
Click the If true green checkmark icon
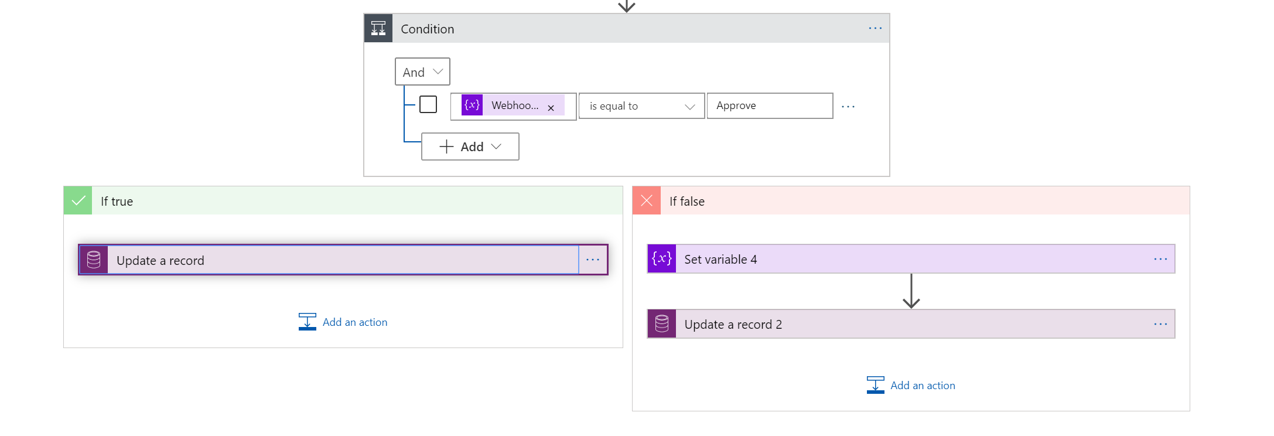tap(78, 201)
